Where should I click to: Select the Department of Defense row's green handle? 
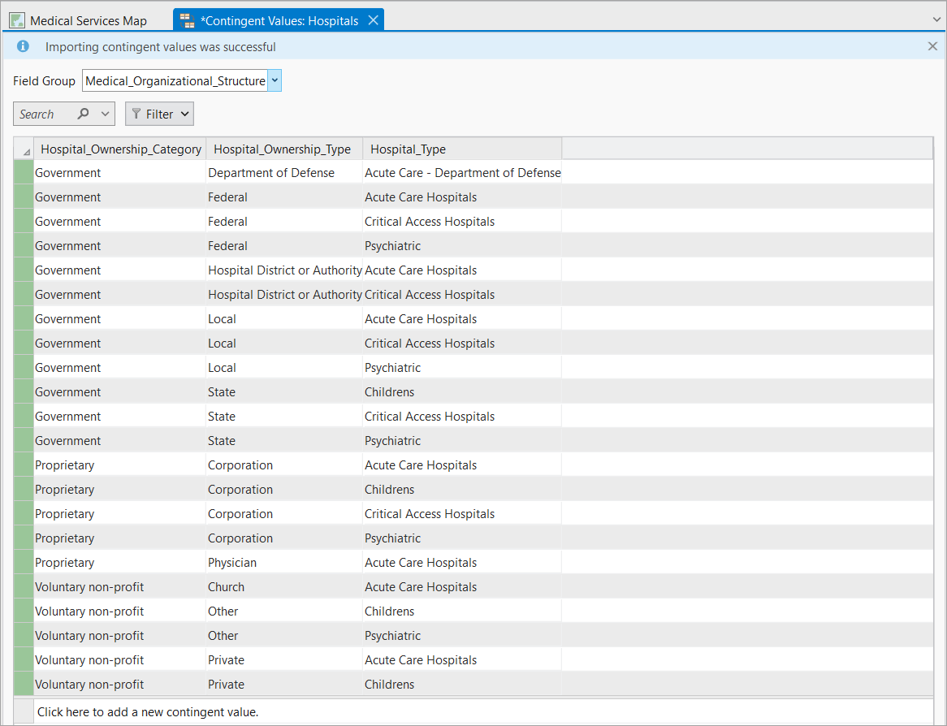(24, 173)
